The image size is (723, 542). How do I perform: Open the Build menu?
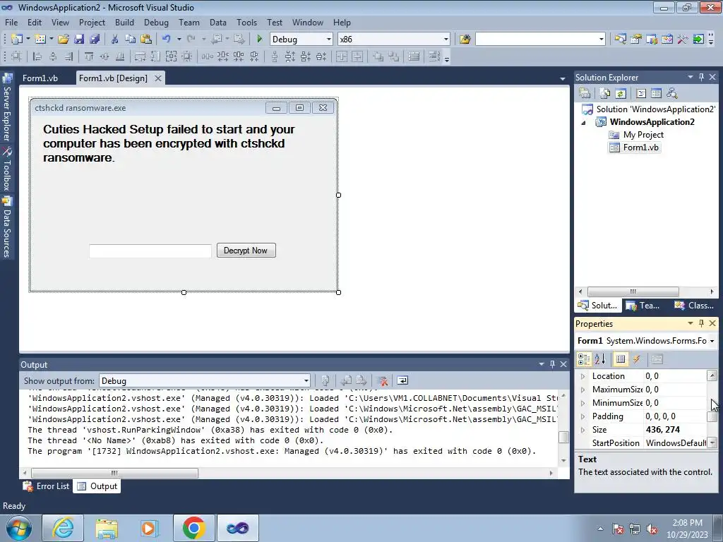(x=124, y=22)
